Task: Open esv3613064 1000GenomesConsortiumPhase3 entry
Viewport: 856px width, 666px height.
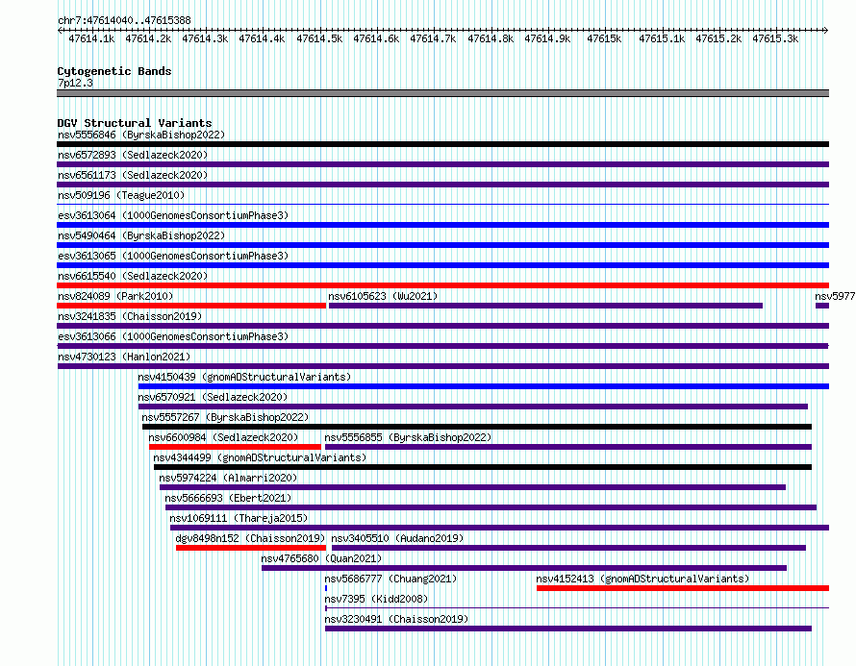Action: [173, 215]
